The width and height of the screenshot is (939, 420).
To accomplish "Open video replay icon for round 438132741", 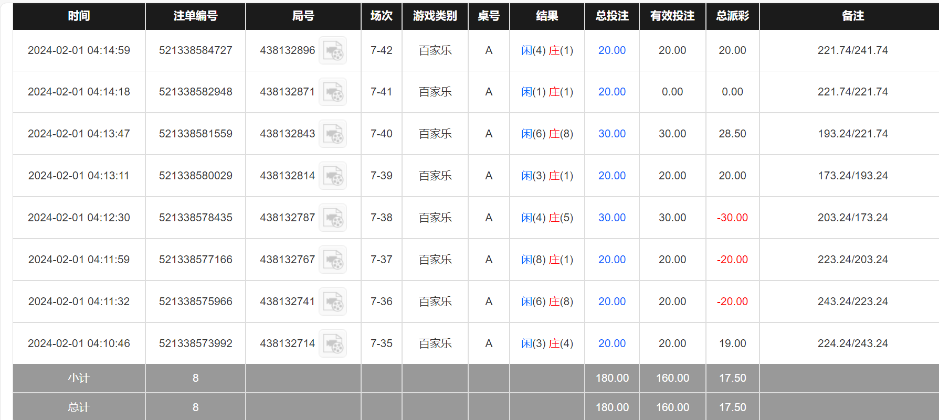I will click(333, 301).
